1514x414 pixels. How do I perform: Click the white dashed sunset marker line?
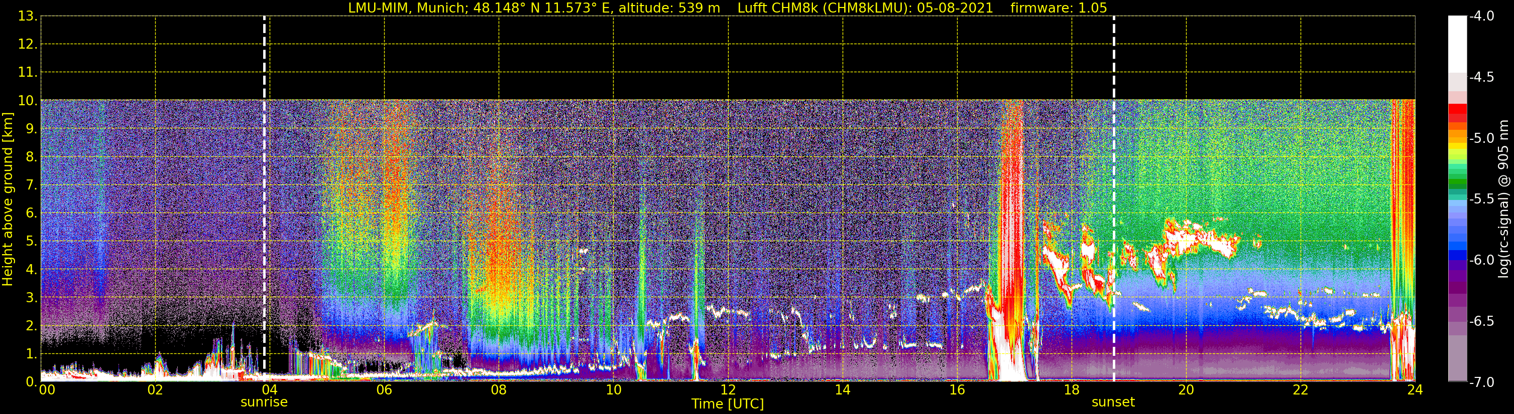click(x=1113, y=199)
